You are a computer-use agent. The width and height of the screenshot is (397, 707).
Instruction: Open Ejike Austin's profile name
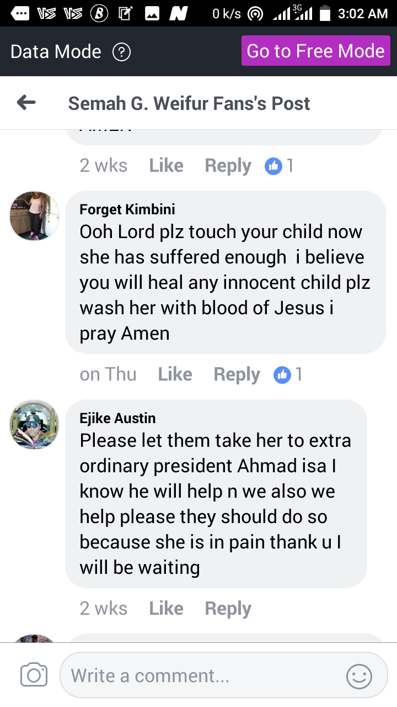point(117,418)
